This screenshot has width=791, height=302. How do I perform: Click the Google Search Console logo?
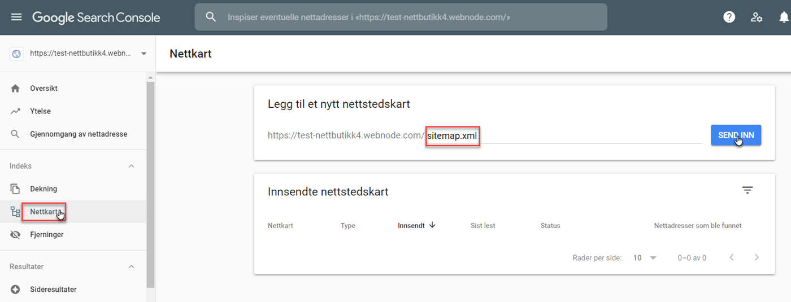point(96,17)
